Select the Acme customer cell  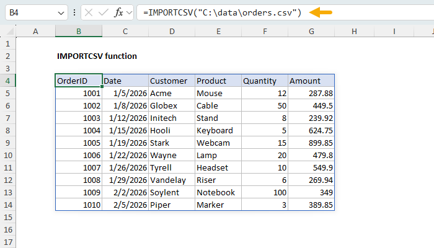coord(172,93)
